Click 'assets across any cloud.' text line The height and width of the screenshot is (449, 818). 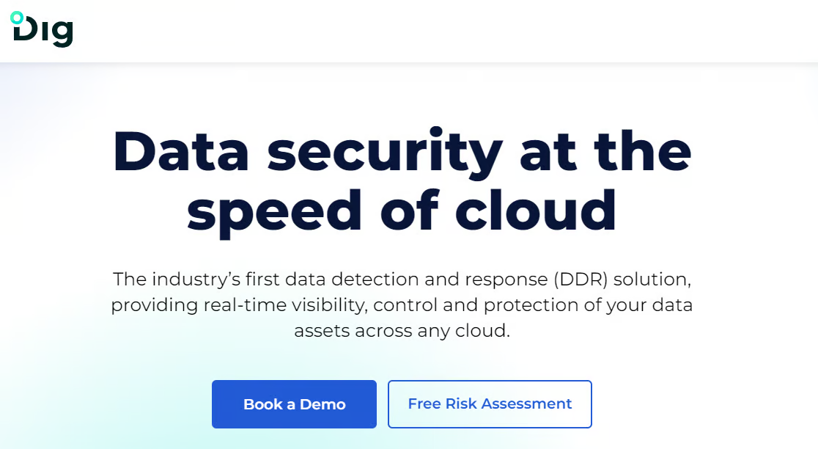point(402,330)
